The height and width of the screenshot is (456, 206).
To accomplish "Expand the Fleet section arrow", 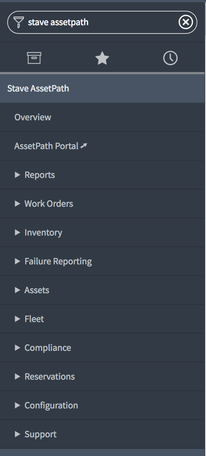I will (x=17, y=319).
